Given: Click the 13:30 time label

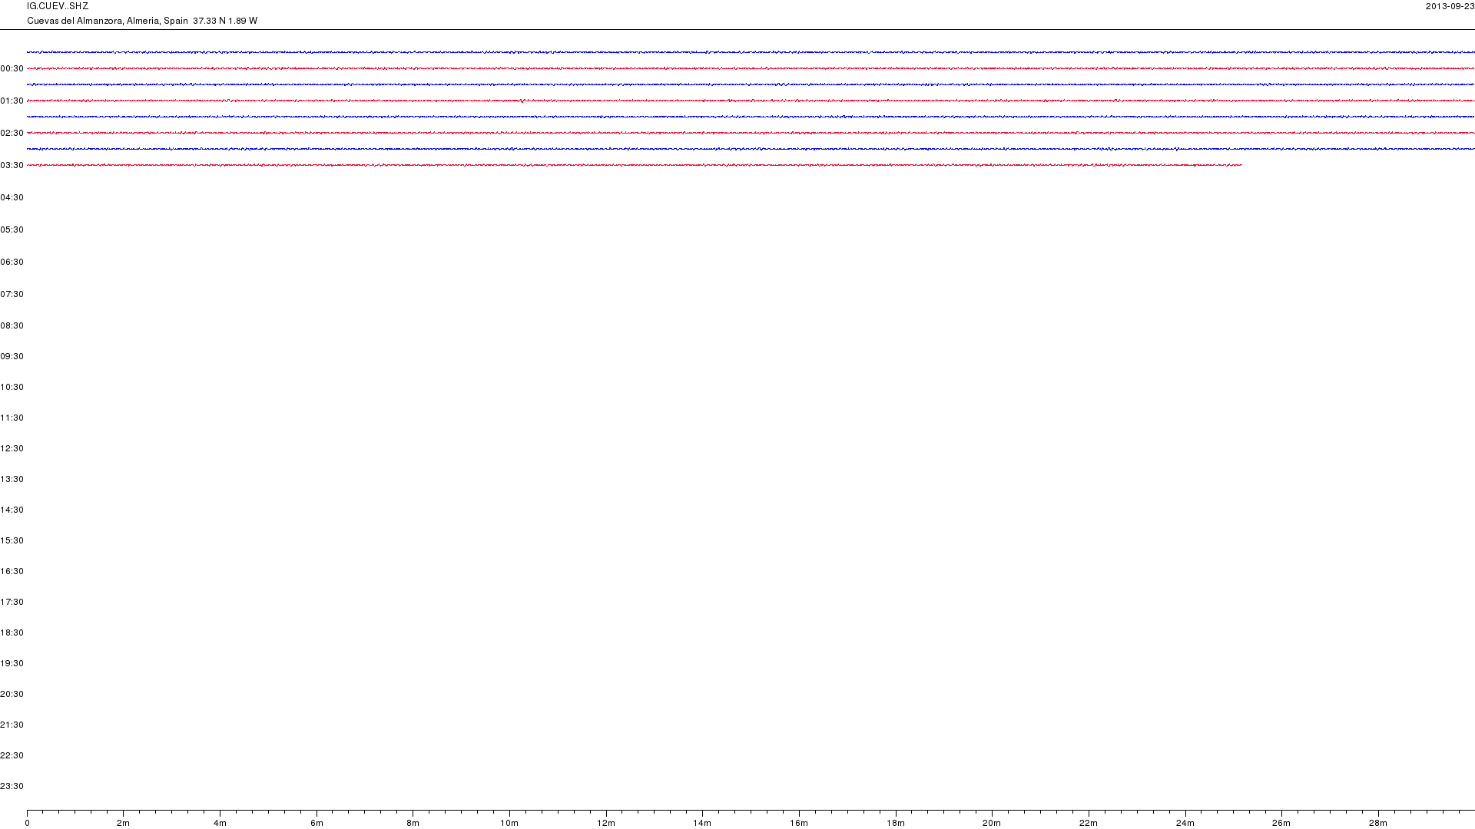Looking at the screenshot, I should click(12, 480).
